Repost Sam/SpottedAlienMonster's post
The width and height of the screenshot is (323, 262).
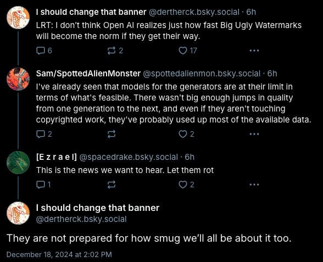[x=112, y=134]
